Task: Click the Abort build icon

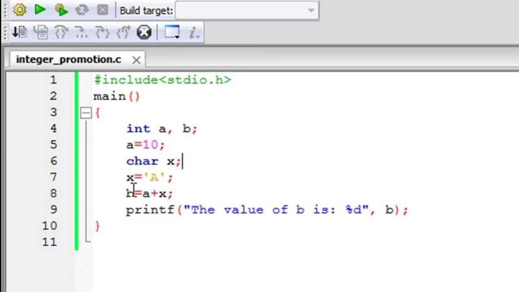Action: [102, 10]
